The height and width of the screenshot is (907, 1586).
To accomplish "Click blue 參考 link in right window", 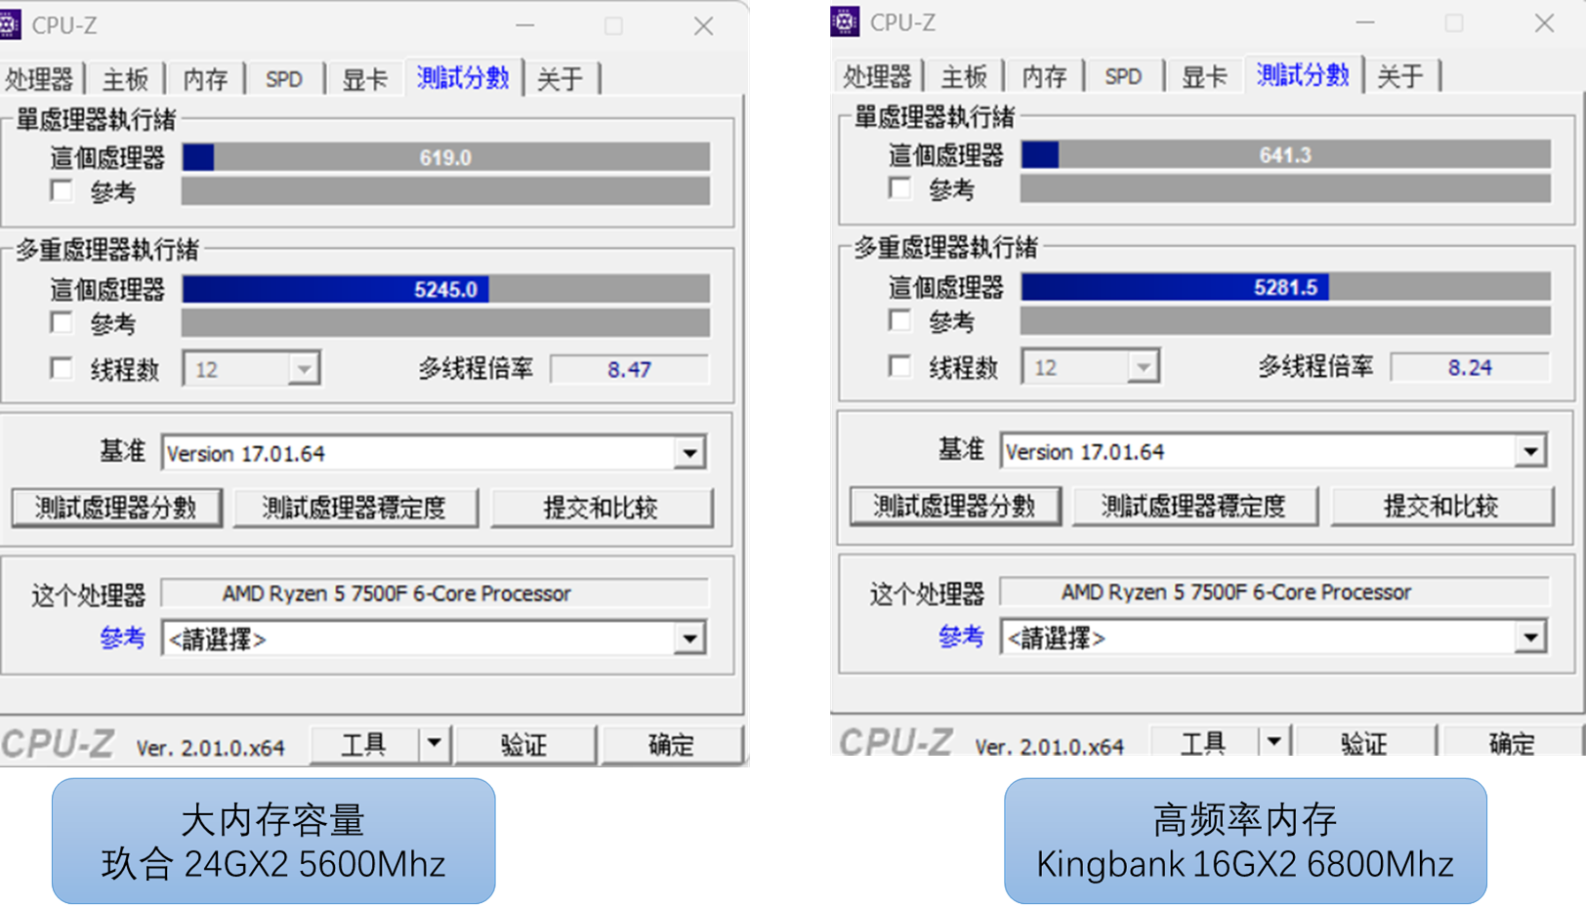I will coord(962,636).
